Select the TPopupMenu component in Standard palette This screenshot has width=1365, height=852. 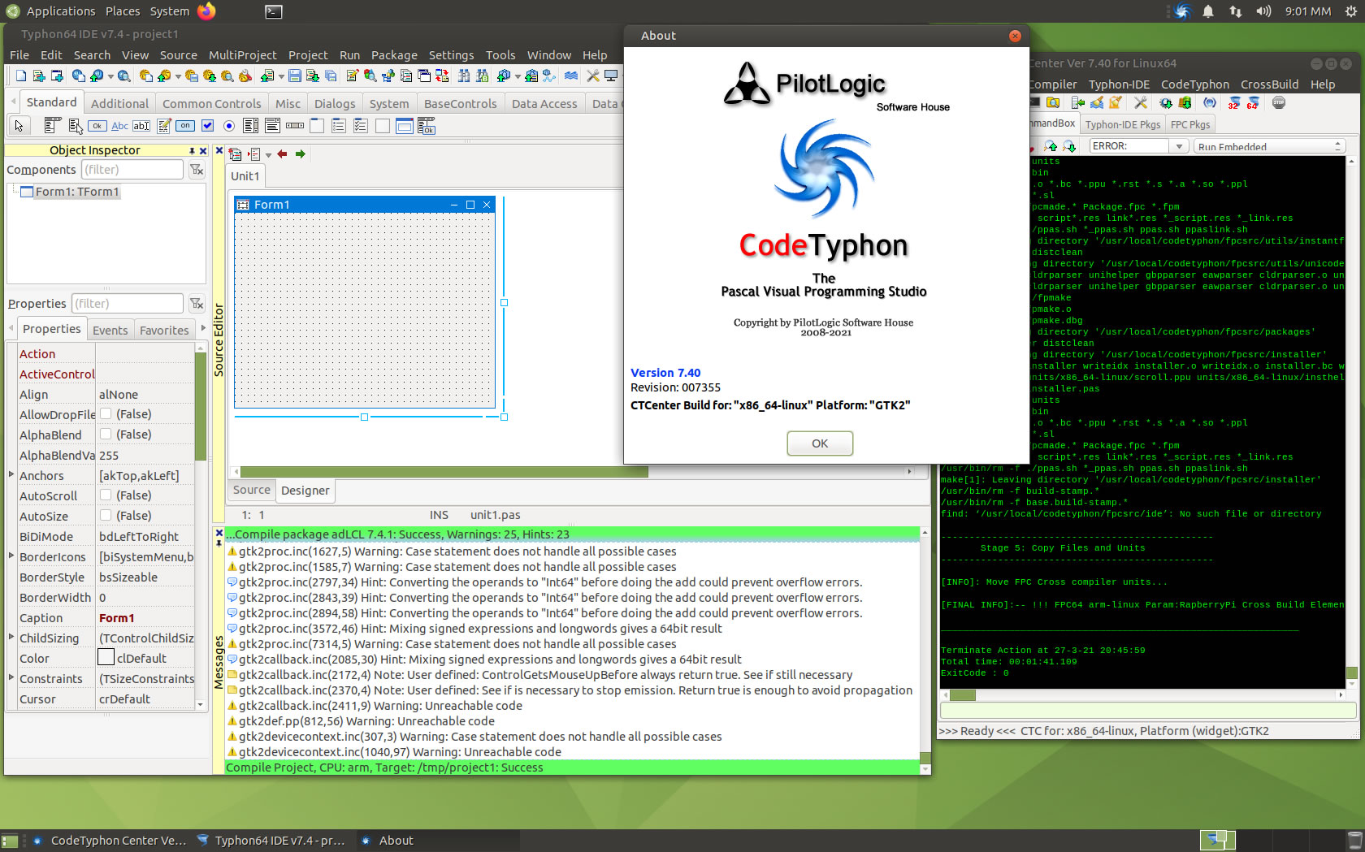[x=75, y=126]
